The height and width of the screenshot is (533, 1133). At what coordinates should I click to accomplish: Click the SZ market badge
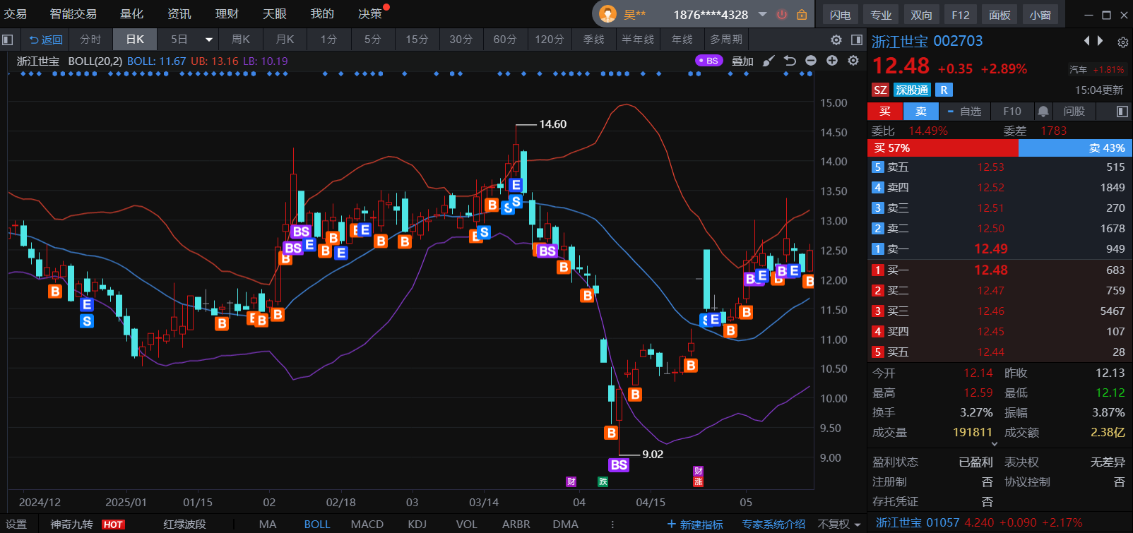point(880,90)
